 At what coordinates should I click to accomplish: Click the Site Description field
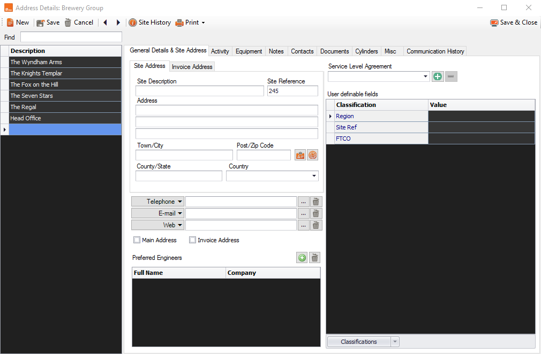click(200, 91)
